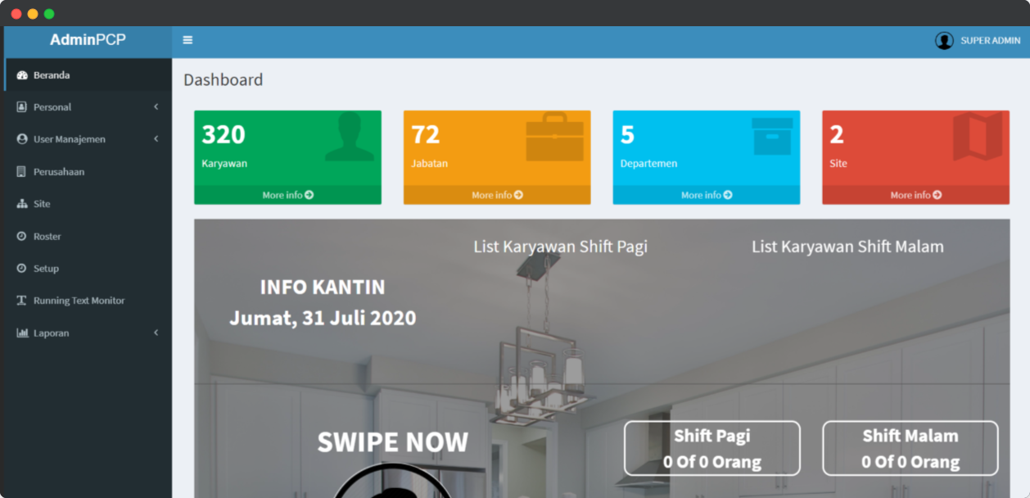View More info for Departemen
The height and width of the screenshot is (498, 1030).
707,195
